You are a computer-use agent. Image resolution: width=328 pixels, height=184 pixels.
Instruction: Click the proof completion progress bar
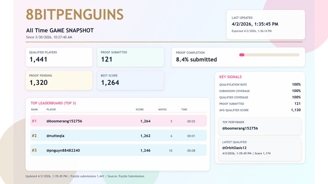coord(269,55)
